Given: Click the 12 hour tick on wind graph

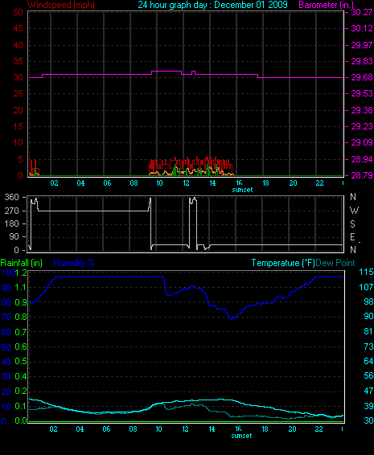Looking at the screenshot, I should click(186, 183).
